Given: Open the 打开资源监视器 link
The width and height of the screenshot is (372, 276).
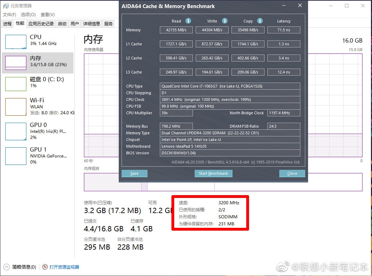Looking at the screenshot, I should pos(64,267).
